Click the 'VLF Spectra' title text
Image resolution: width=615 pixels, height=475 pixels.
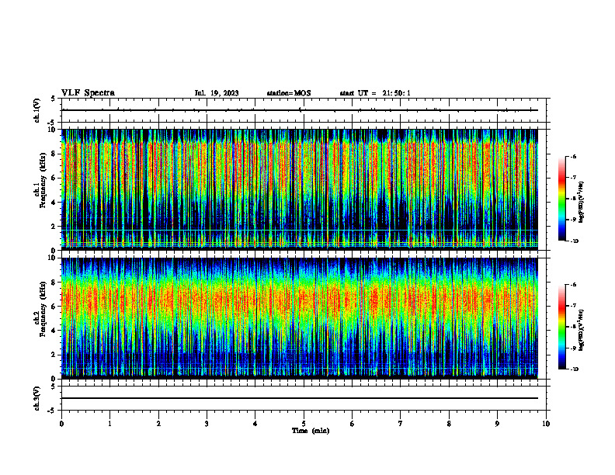88,93
